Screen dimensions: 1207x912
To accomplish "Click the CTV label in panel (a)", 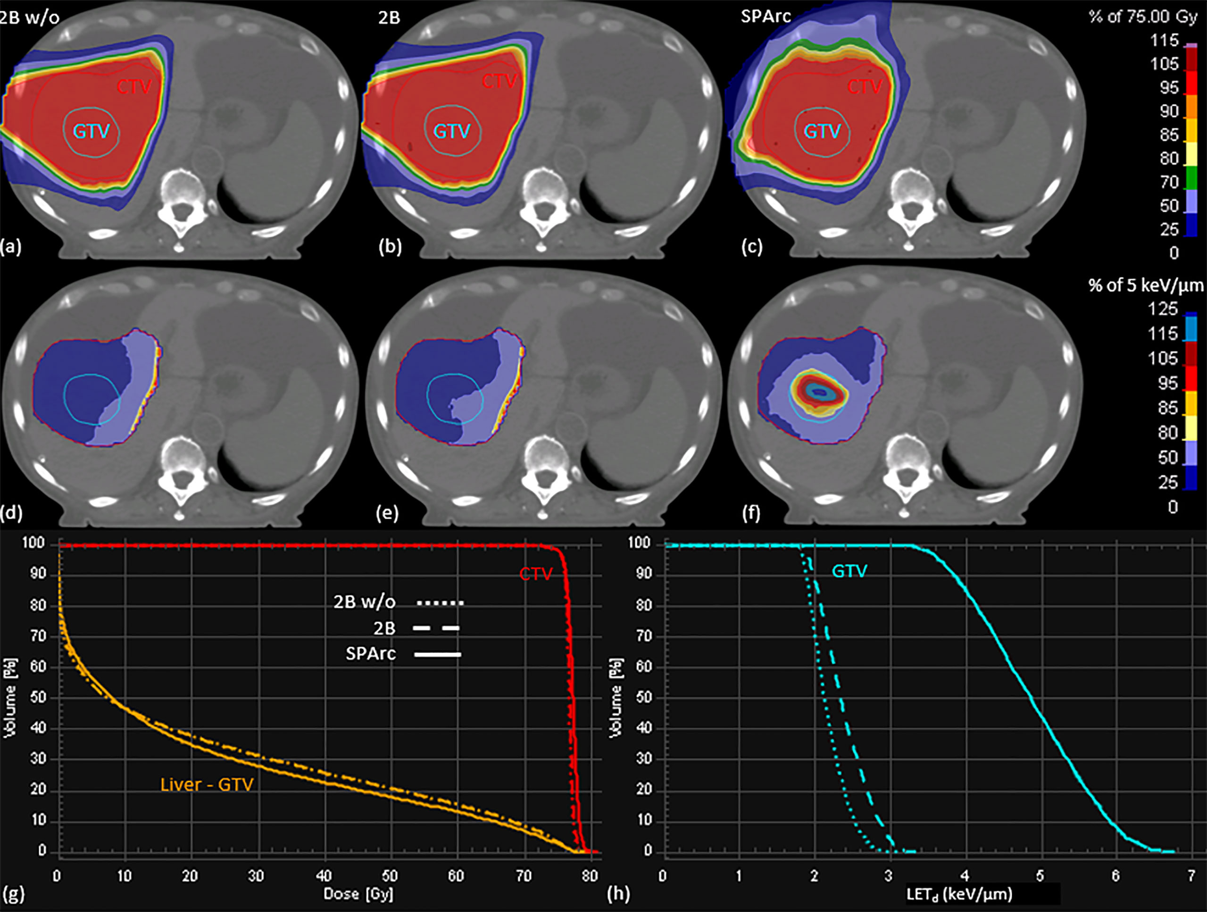I will [133, 86].
